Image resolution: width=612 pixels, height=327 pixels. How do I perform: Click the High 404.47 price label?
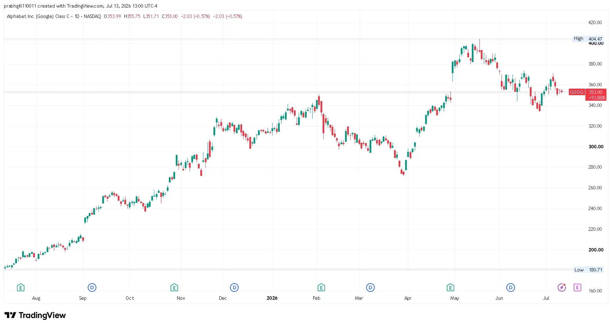[x=588, y=39]
